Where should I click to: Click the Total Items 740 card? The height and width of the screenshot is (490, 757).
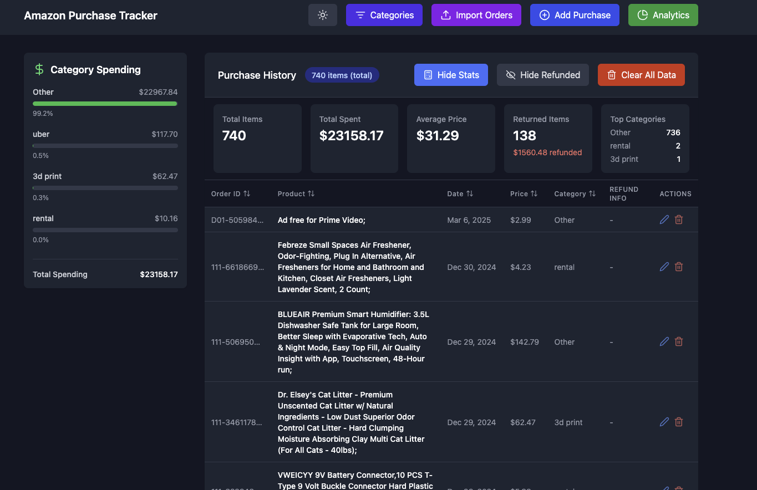pyautogui.click(x=257, y=139)
